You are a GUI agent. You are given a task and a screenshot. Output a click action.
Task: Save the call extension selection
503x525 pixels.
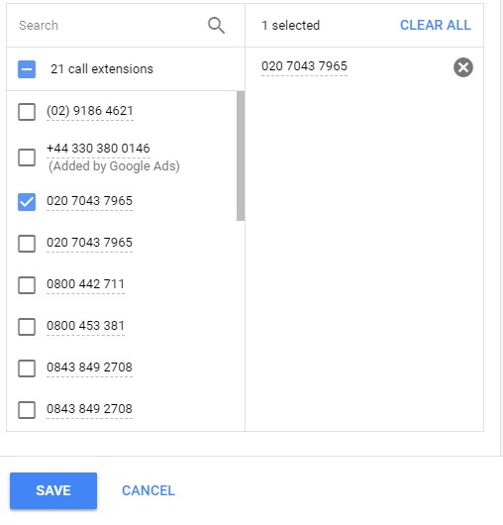[53, 490]
